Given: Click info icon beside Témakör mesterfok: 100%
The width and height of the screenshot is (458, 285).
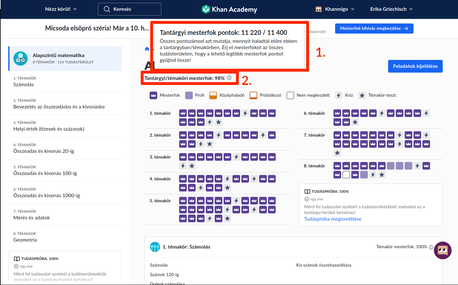Looking at the screenshot, I should coord(431,247).
